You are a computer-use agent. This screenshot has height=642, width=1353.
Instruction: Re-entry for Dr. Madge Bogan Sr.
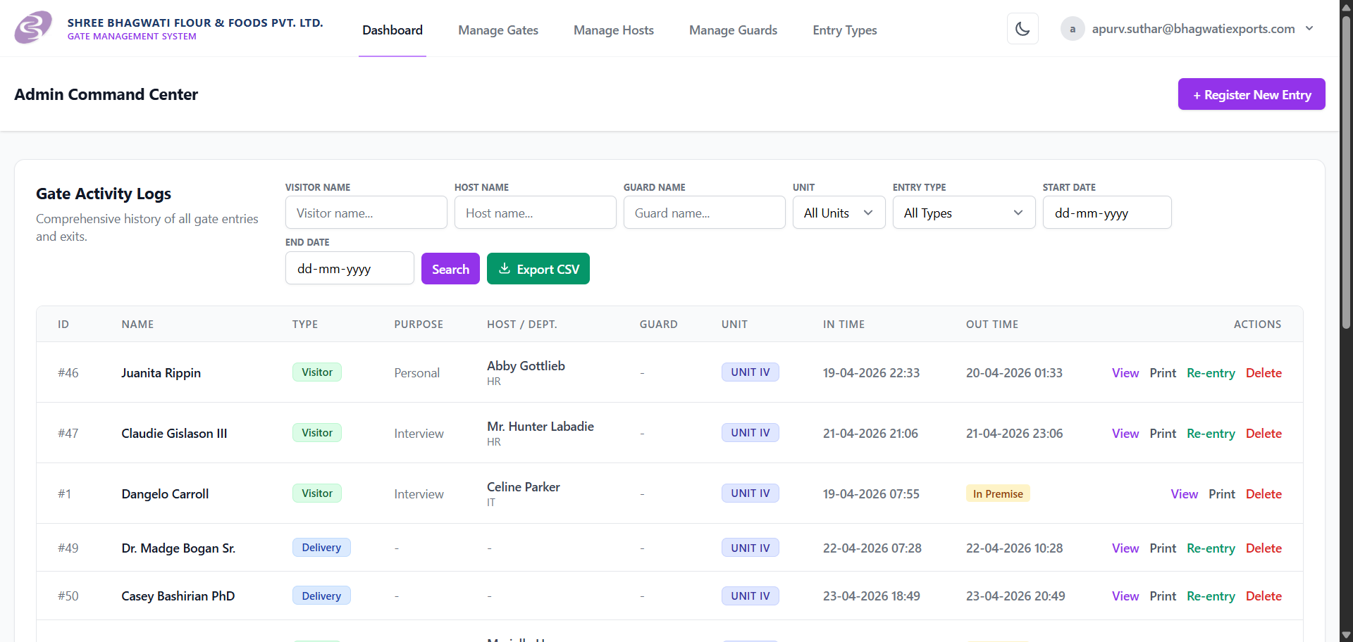(1211, 548)
